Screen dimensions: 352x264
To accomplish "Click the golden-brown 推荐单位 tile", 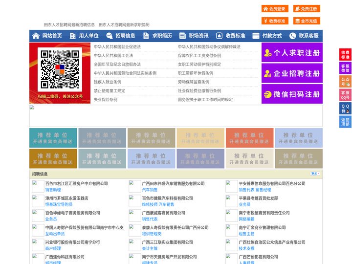I will (x=53, y=158).
